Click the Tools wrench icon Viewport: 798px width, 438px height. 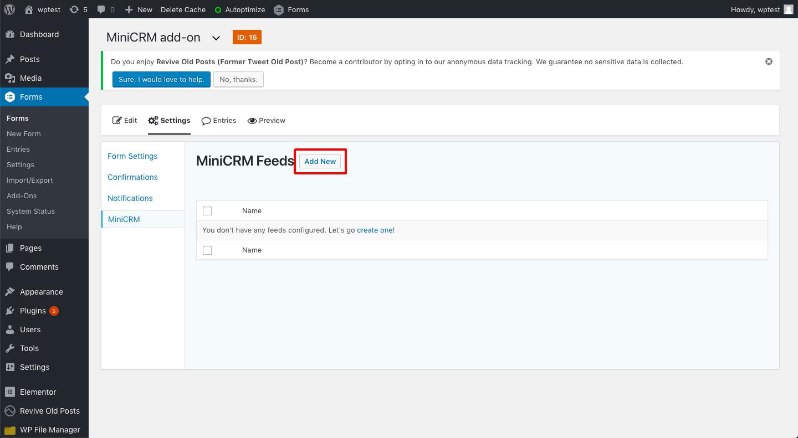coord(10,348)
